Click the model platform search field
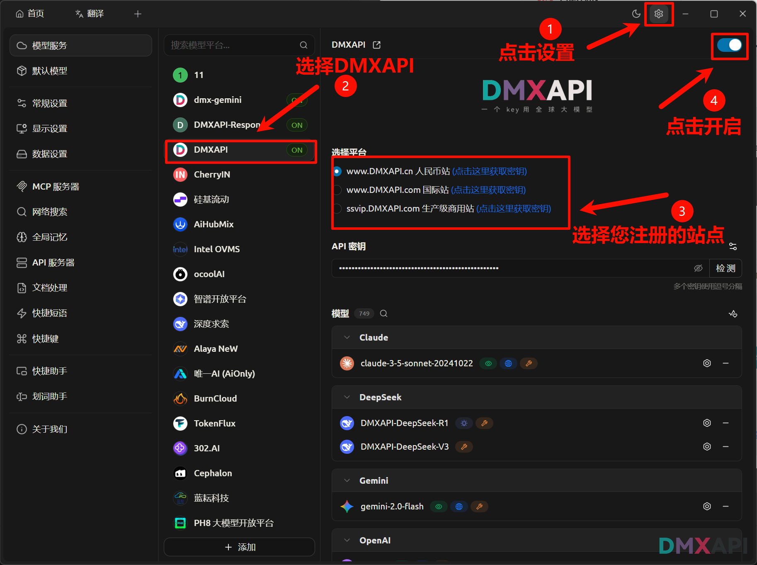Viewport: 757px width, 565px height. pyautogui.click(x=234, y=45)
